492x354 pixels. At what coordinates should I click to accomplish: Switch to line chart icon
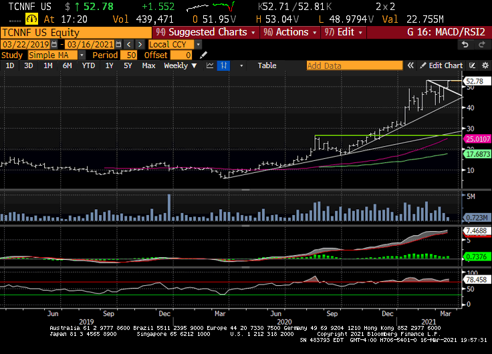point(210,65)
